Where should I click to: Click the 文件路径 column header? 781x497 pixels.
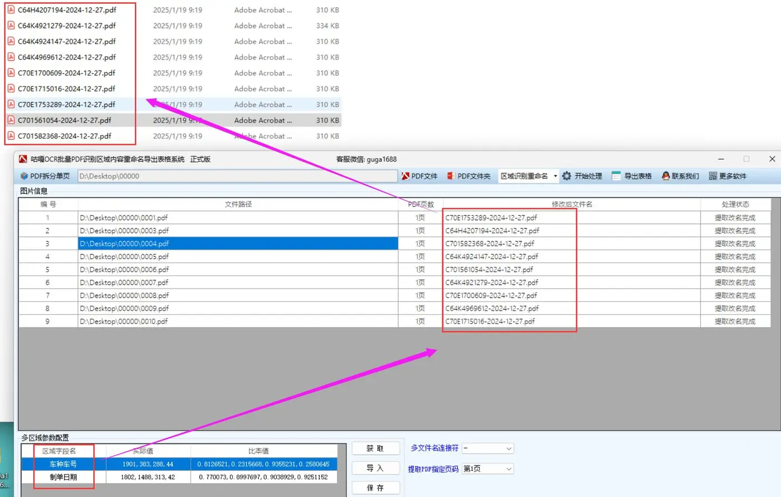238,204
